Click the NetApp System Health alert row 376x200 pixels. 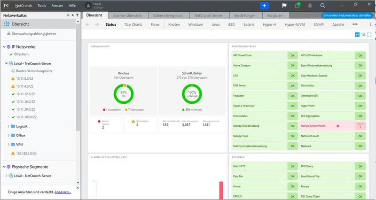tap(331, 126)
